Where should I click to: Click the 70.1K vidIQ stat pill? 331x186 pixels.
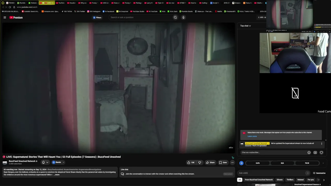point(307,163)
